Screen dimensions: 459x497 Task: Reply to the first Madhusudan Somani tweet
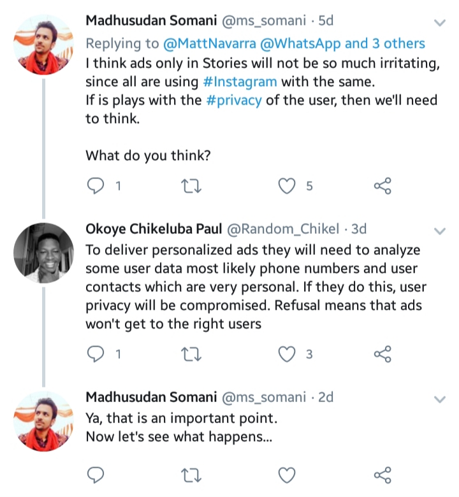95,186
